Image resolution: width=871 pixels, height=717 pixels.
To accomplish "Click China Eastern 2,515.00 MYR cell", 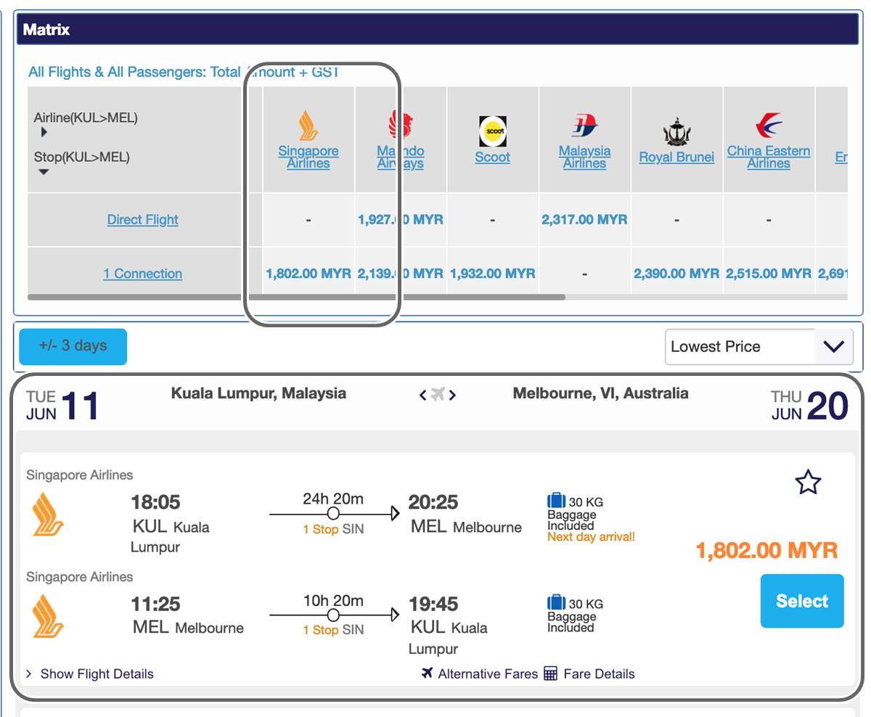I will pos(769,274).
